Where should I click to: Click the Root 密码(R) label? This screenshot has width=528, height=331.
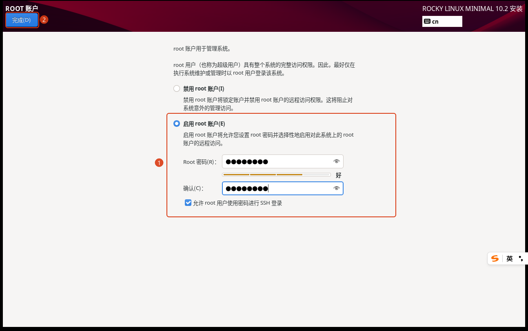(200, 162)
